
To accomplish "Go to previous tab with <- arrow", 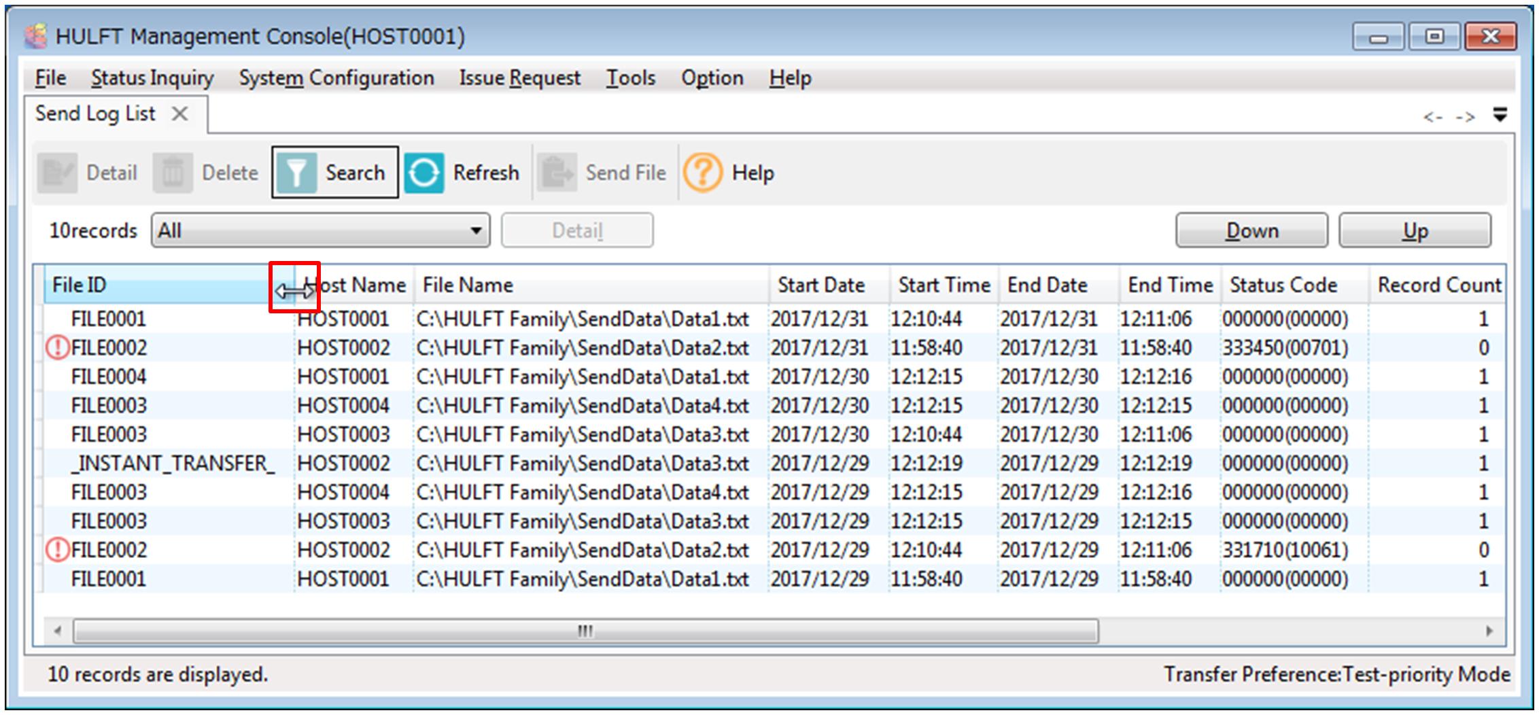I will click(1432, 117).
